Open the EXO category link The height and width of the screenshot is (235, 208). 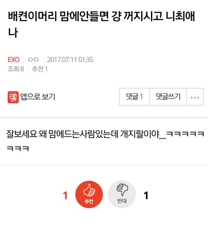pyautogui.click(x=13, y=60)
